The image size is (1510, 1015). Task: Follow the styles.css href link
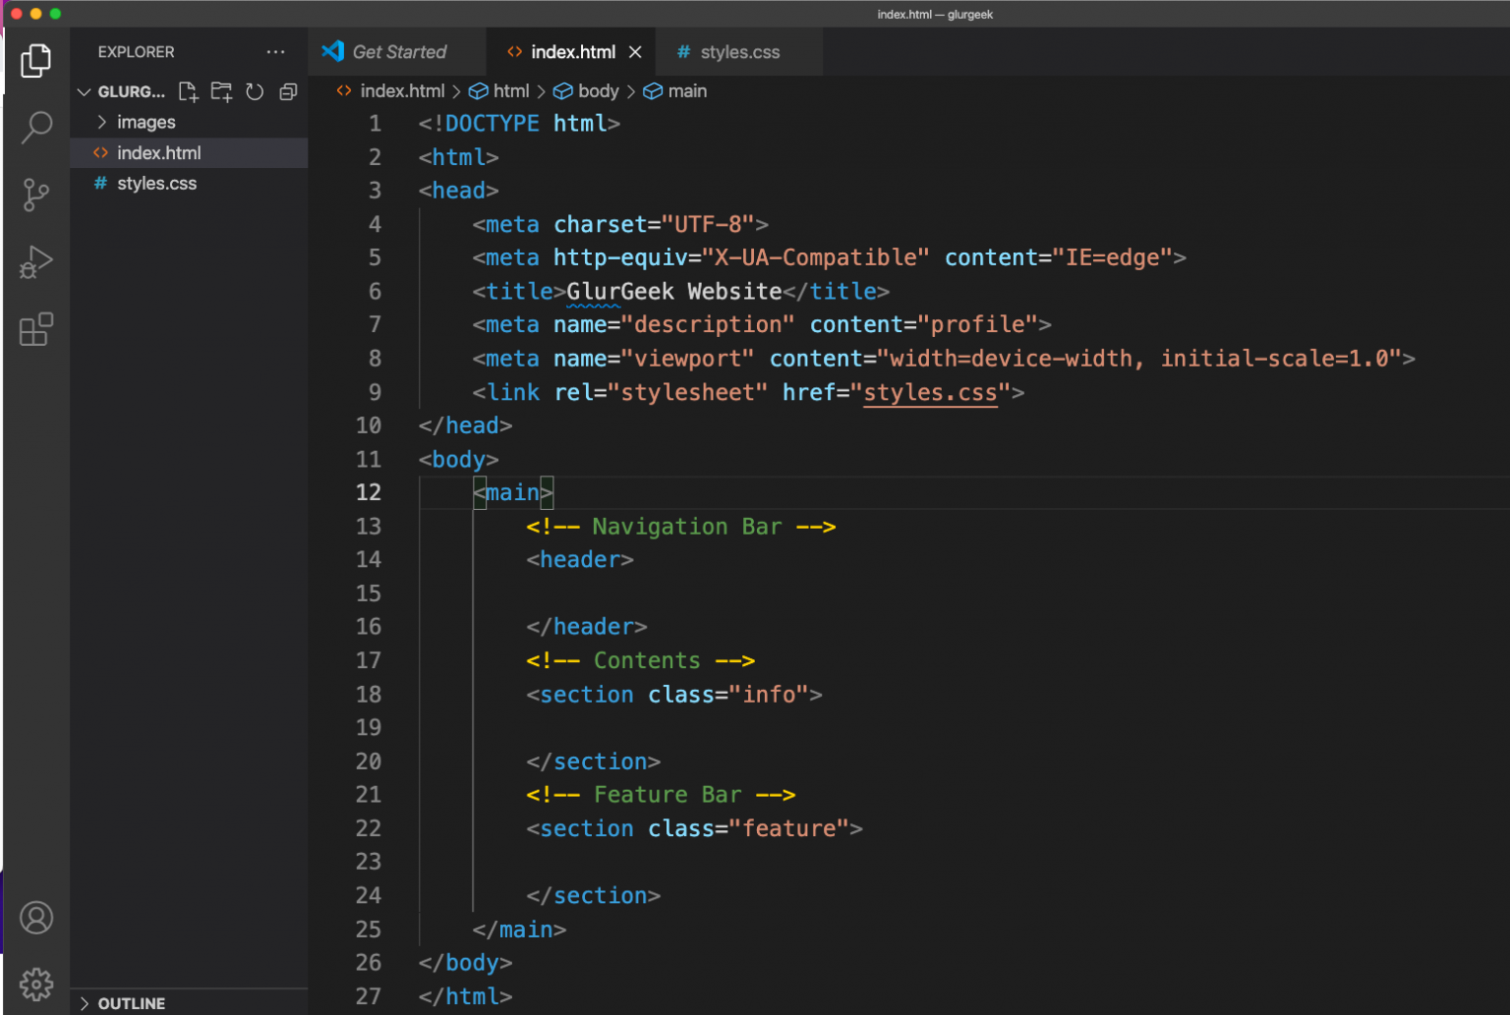click(930, 393)
